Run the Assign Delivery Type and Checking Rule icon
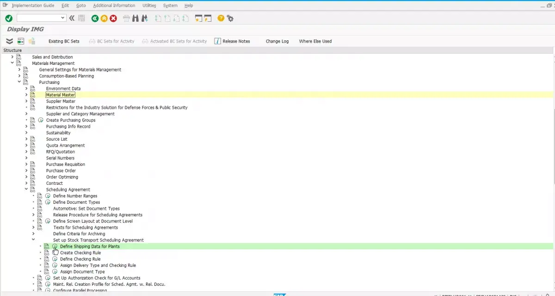The image size is (555, 296). pyautogui.click(x=55, y=265)
